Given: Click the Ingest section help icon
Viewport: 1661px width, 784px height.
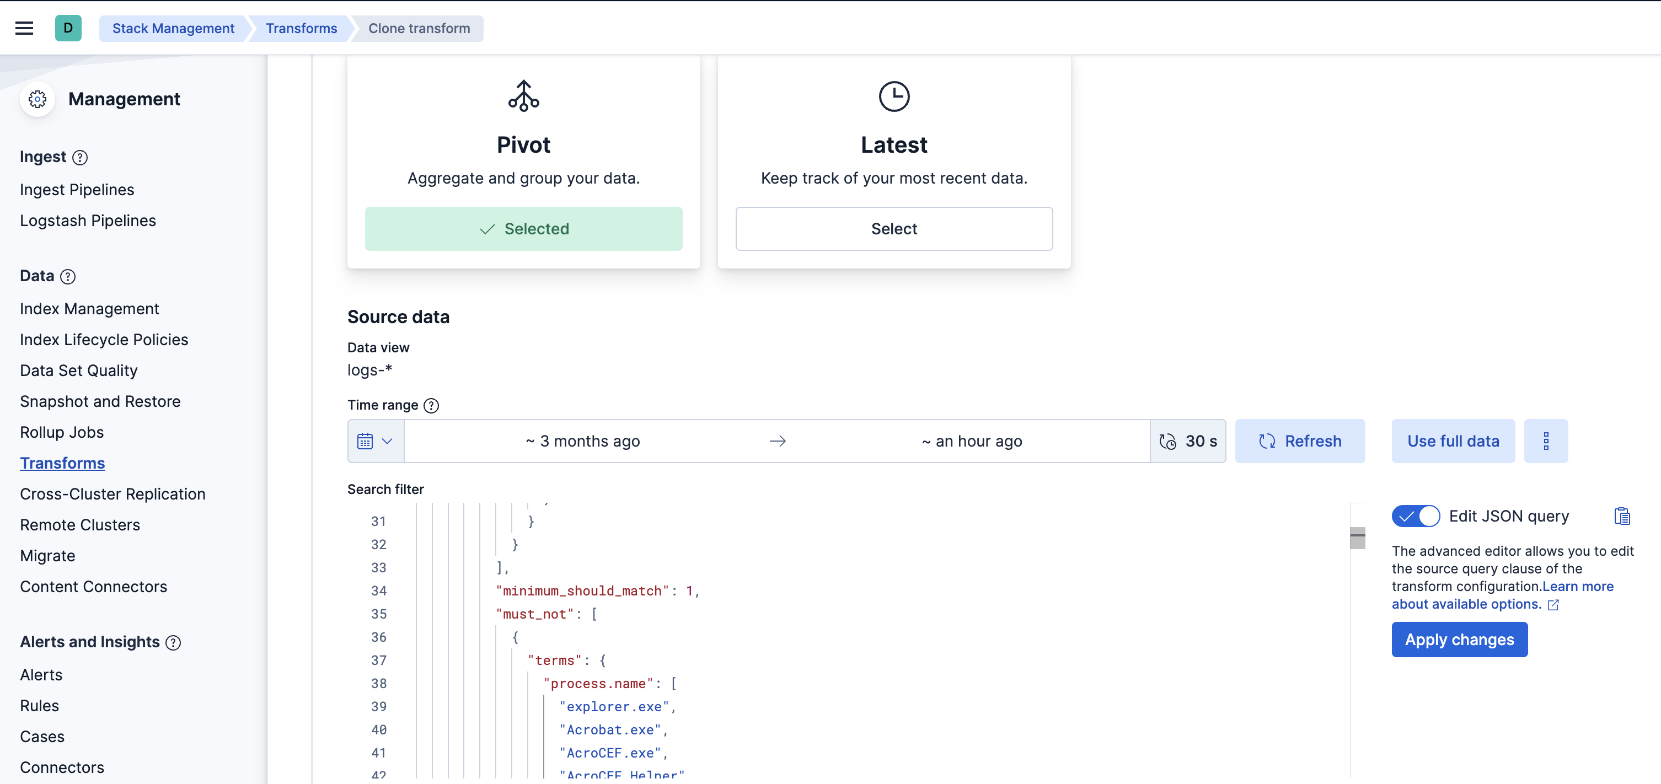Looking at the screenshot, I should point(80,157).
